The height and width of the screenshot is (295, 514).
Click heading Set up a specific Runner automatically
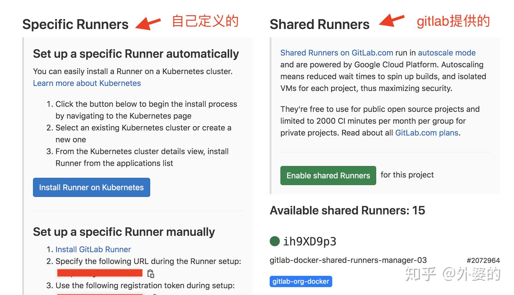point(136,54)
